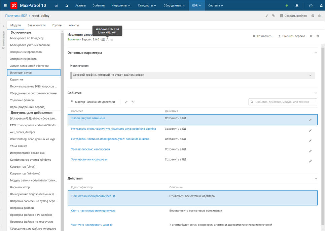Collapse the 'Основные параметры' section
This screenshot has height=231, width=325.
pyautogui.click(x=316, y=53)
